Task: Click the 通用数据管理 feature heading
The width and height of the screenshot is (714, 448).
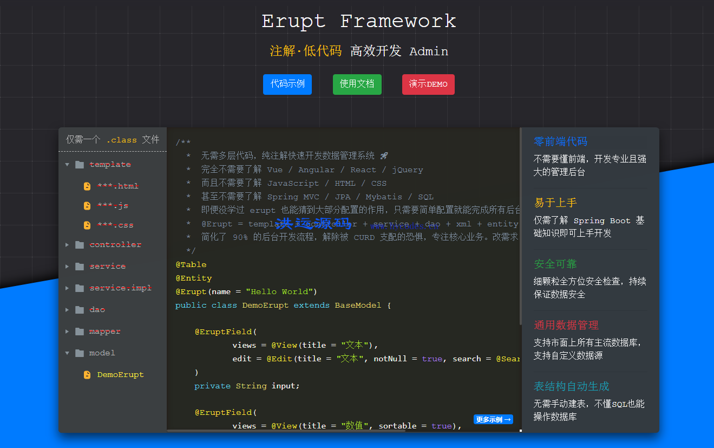Action: (566, 325)
